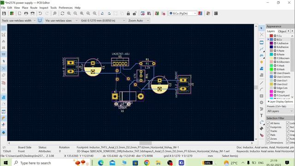295x166 pixels.
Task: Open the scripting console icon
Action: (216, 13)
